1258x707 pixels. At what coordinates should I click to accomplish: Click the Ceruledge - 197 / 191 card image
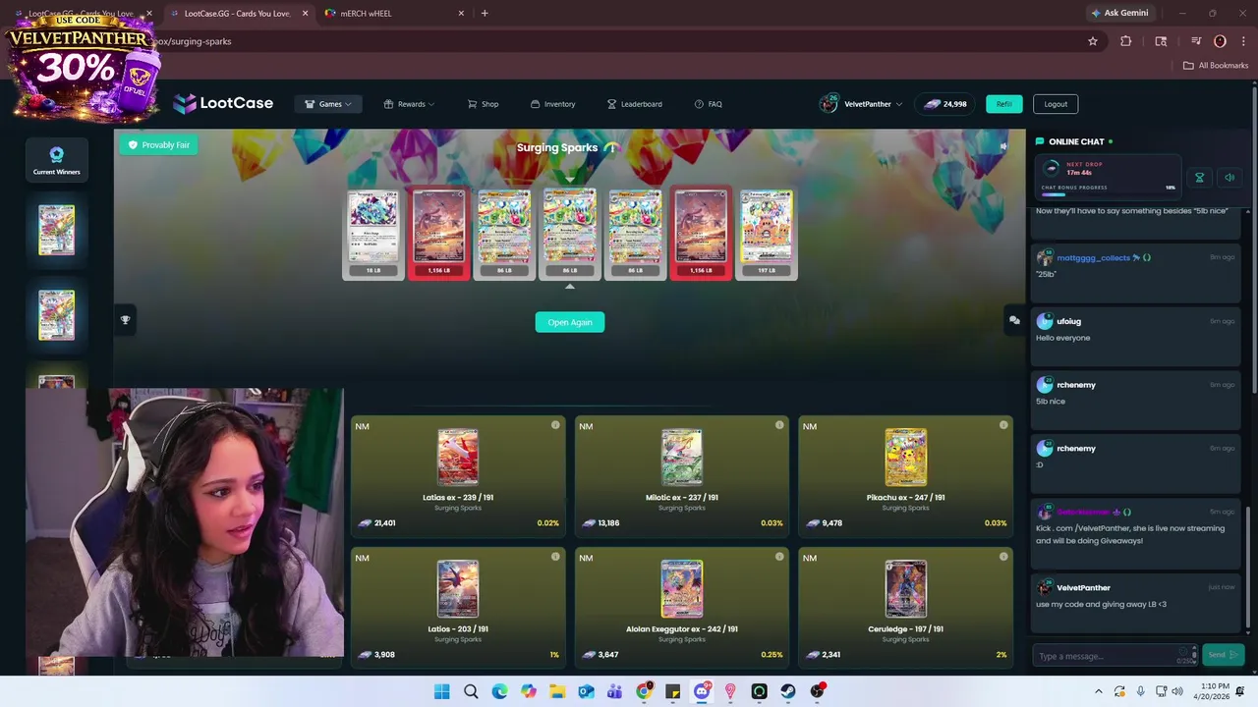(x=905, y=589)
